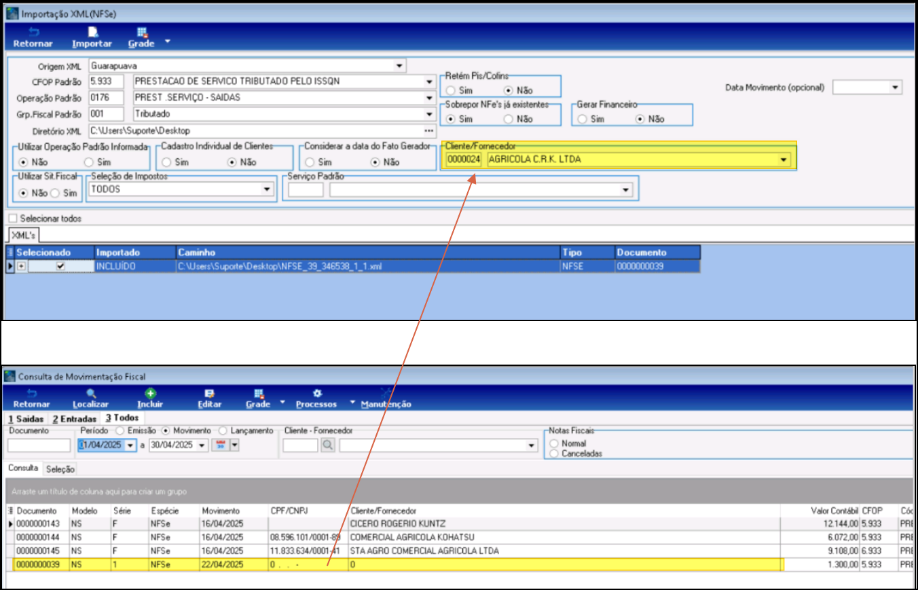Select Sim under Utilizar Sit.Fiscal
Viewport: 918px width, 590px height.
55,193
